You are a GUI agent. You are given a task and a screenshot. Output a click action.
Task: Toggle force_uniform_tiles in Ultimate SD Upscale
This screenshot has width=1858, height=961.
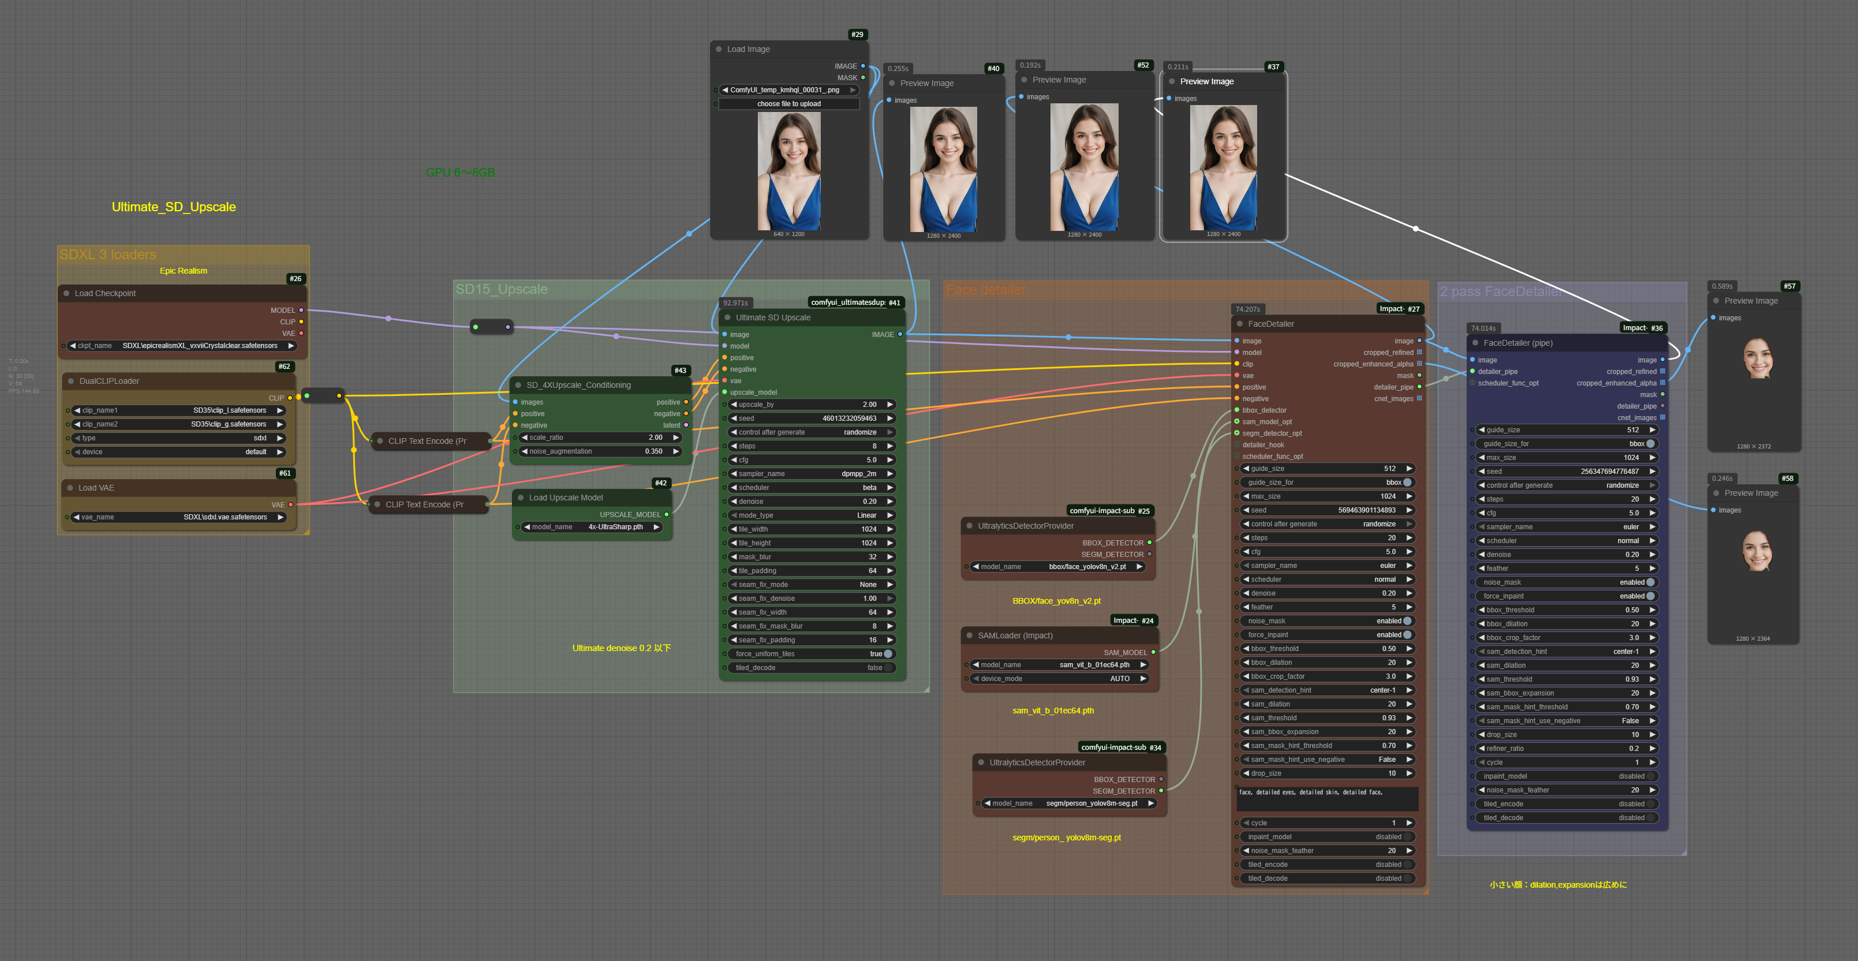click(888, 653)
